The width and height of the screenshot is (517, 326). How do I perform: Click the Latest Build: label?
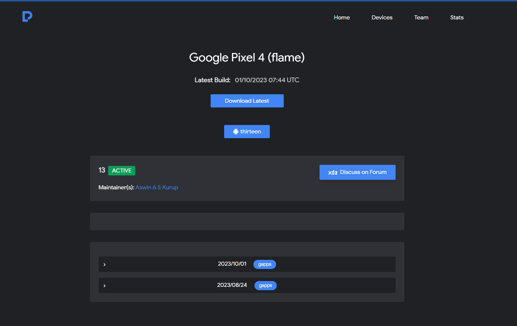click(212, 80)
